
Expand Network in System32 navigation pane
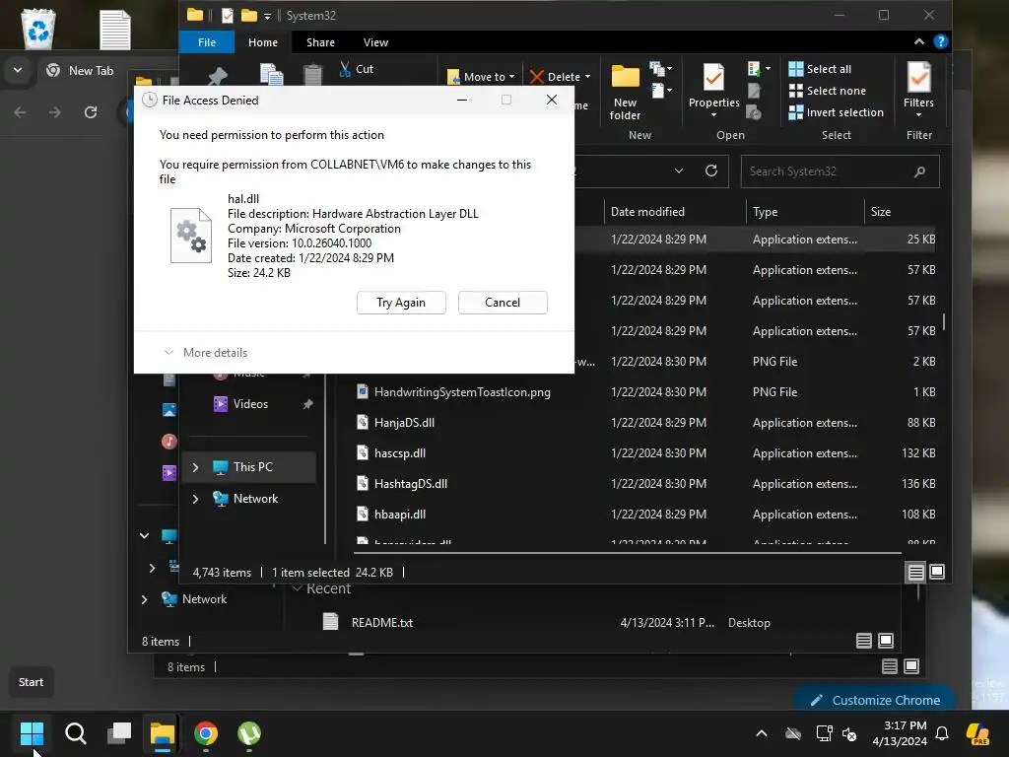[196, 499]
